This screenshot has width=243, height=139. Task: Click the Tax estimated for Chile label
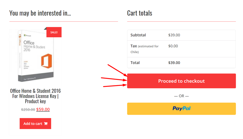tap(144, 49)
